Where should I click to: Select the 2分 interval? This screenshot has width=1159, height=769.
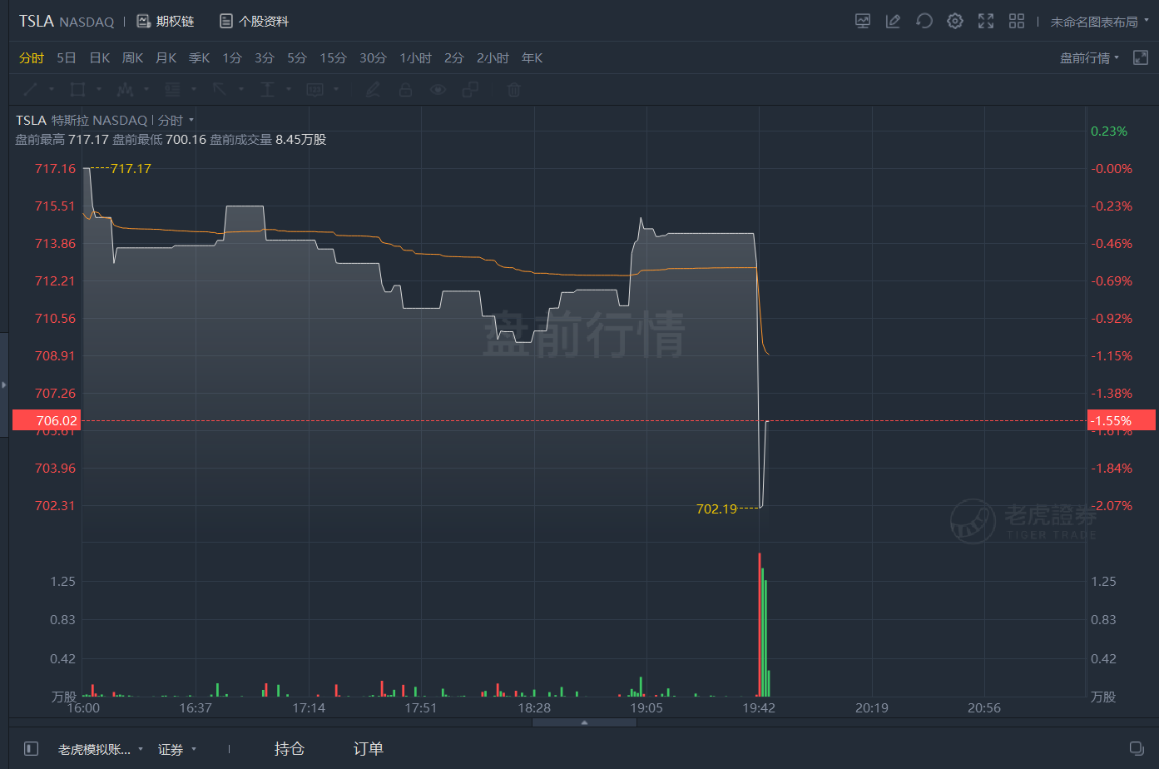click(454, 57)
